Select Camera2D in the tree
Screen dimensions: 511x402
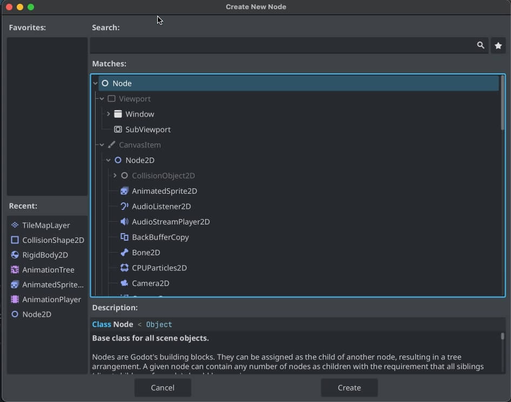pyautogui.click(x=151, y=283)
